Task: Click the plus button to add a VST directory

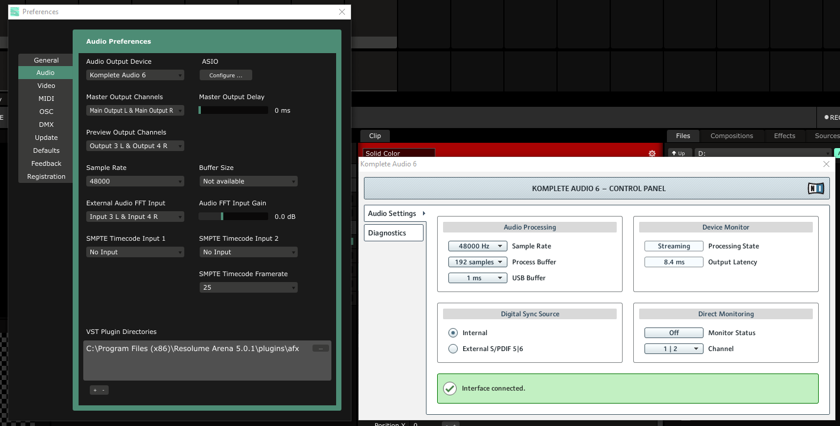Action: (95, 390)
